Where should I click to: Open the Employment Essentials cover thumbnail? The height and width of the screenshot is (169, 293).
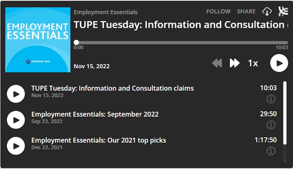[38, 40]
